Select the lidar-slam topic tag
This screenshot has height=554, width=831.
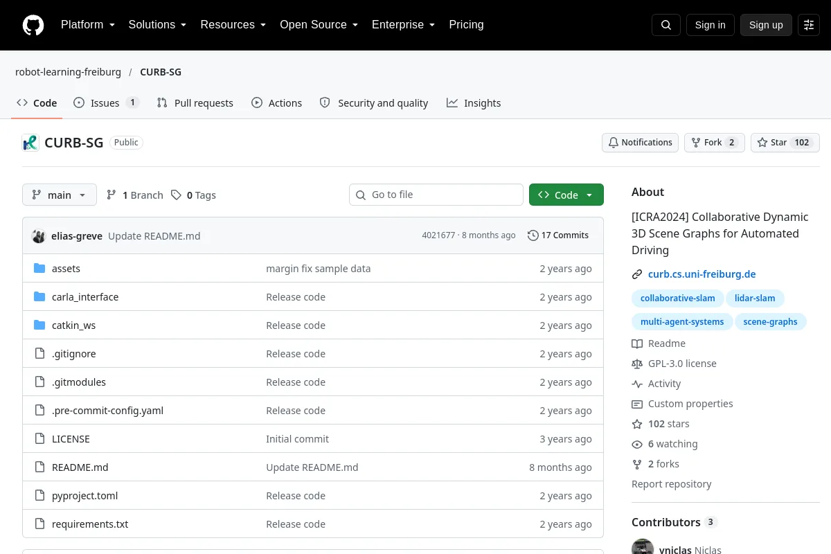coord(755,298)
